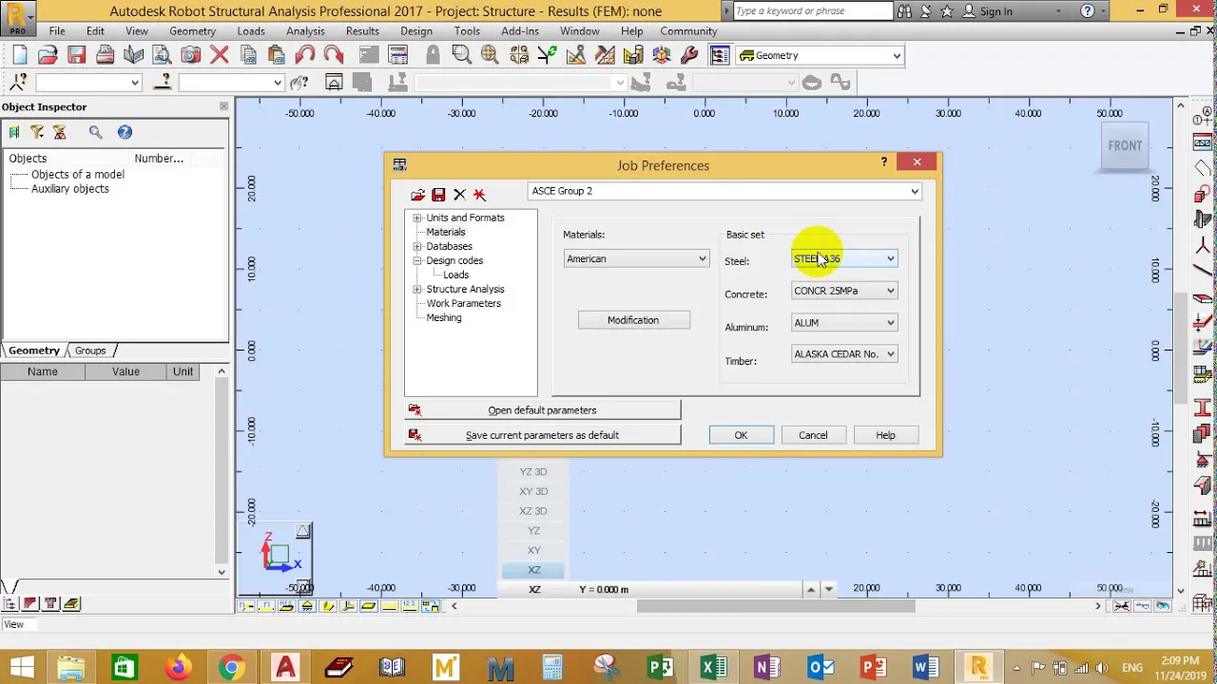Screen dimensions: 1217x684
Task: Open the Analysis menu
Action: click(305, 30)
